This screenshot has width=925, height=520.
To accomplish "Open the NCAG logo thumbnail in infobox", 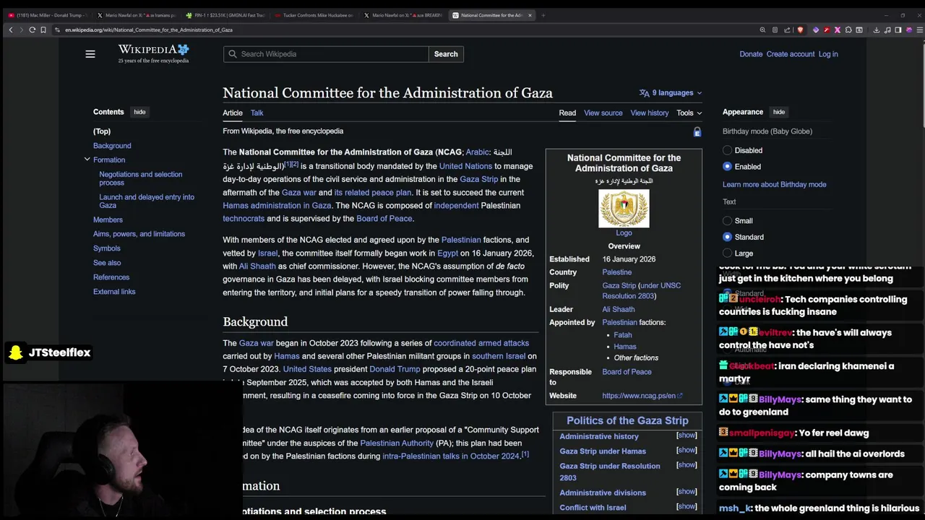I will coord(624,209).
